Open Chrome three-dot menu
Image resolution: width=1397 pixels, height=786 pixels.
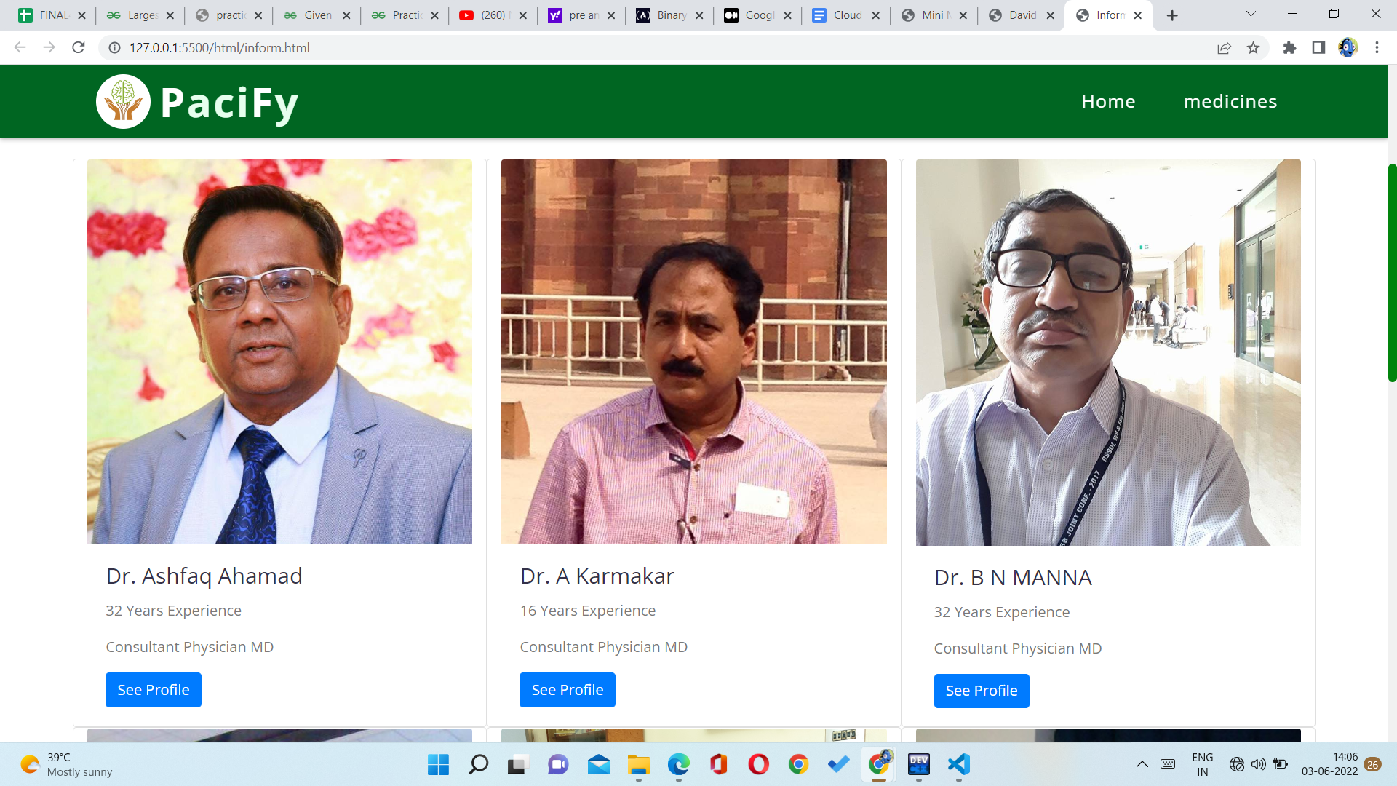[1377, 47]
